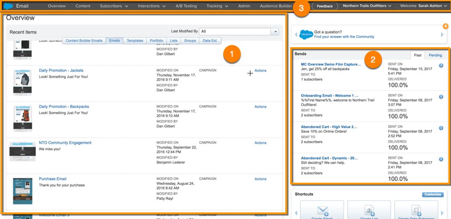Open Abandoned Cart - Dynamic send
Screen dimensions: 451x219
click(x=329, y=158)
